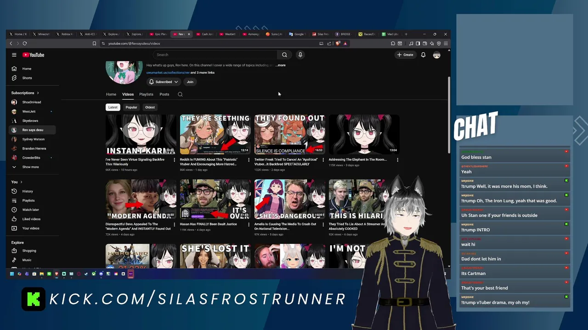Open "They're Seething" video thumbnail
Viewport: 588px width, 330px height.
point(215,134)
